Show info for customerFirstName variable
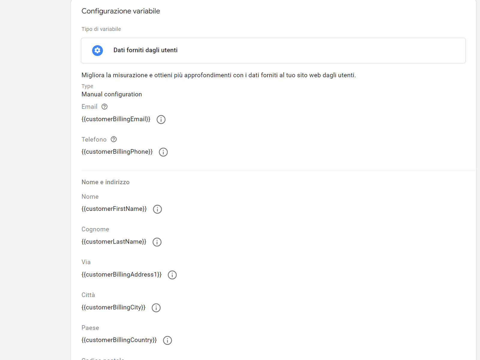The image size is (480, 360). pos(157,209)
